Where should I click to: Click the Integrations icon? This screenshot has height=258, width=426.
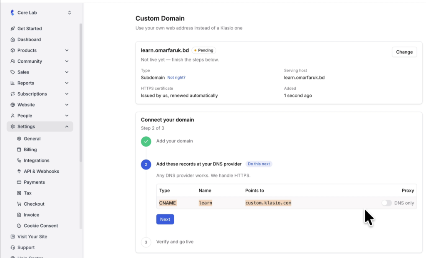[19, 160]
